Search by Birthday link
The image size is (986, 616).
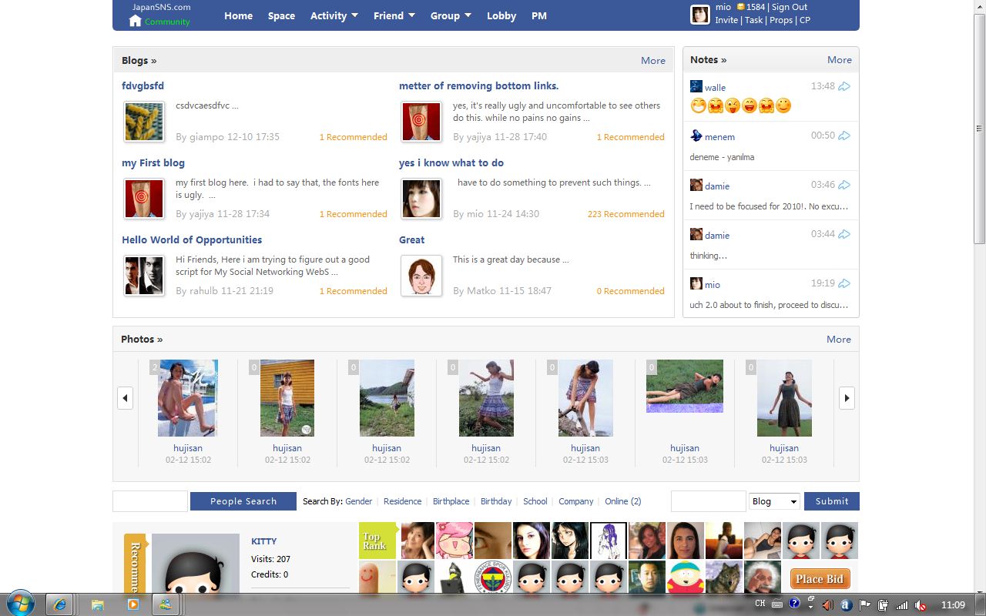(496, 501)
